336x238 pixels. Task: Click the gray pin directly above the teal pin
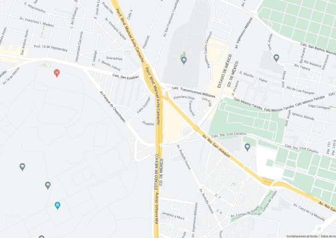tap(48, 185)
